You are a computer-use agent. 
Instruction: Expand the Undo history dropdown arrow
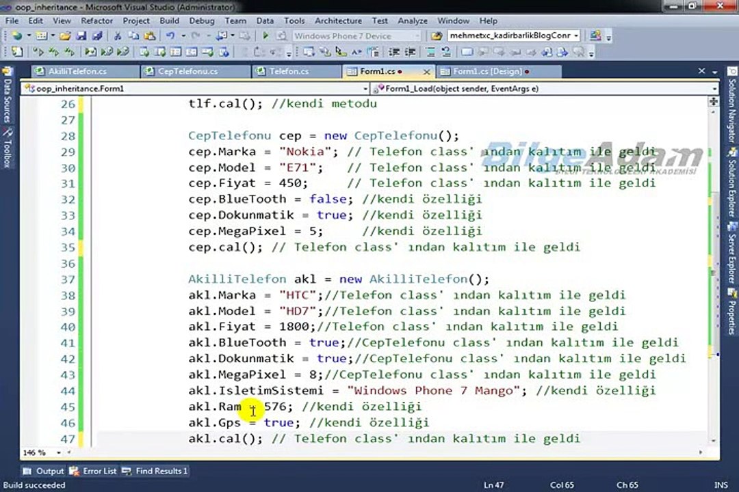point(183,36)
